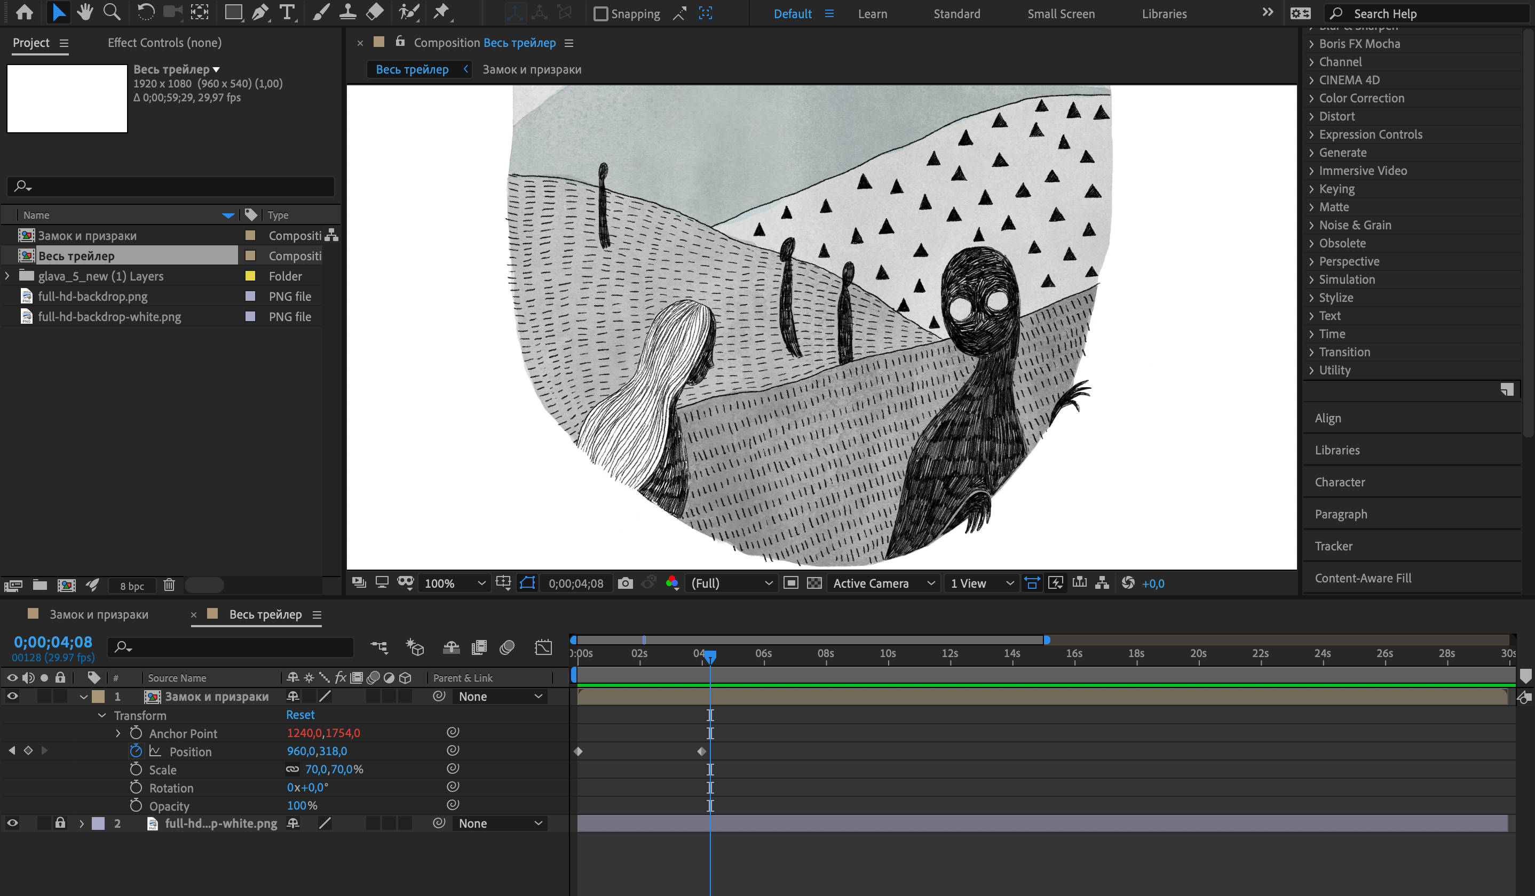Open the Active Camera dropdown

click(883, 583)
